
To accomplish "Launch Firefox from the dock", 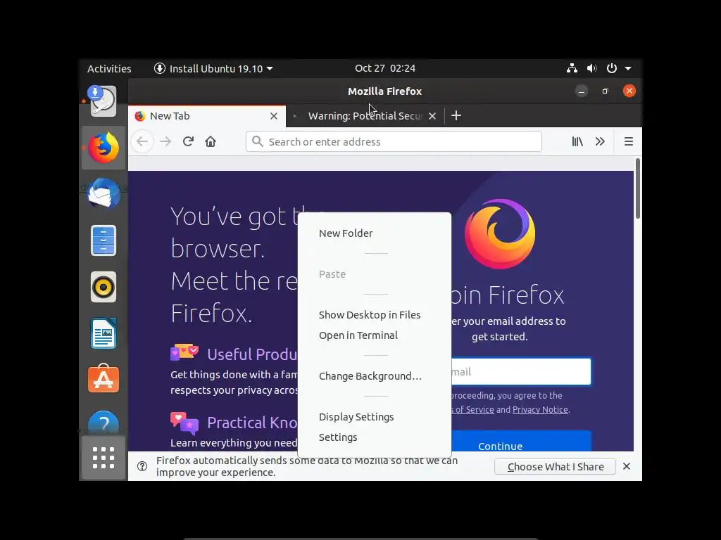I will (x=104, y=148).
